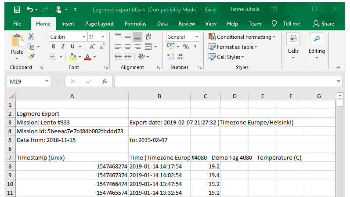Click Increase Decimal icon

click(170, 57)
